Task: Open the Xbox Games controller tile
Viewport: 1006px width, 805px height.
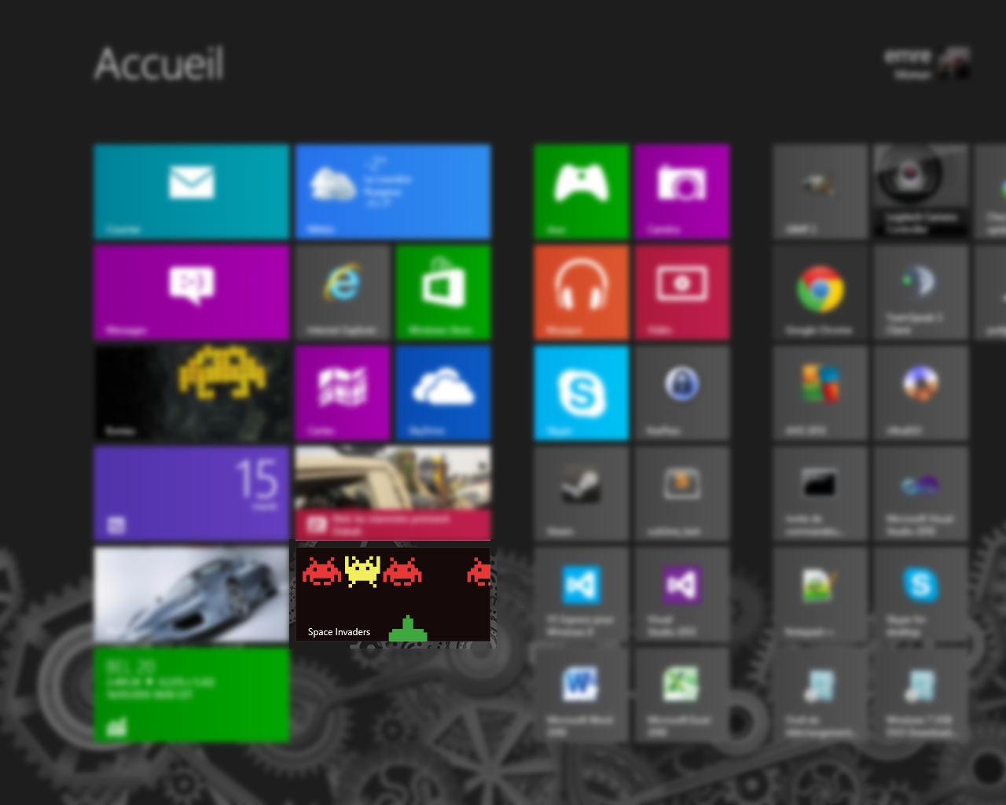Action: 581,191
